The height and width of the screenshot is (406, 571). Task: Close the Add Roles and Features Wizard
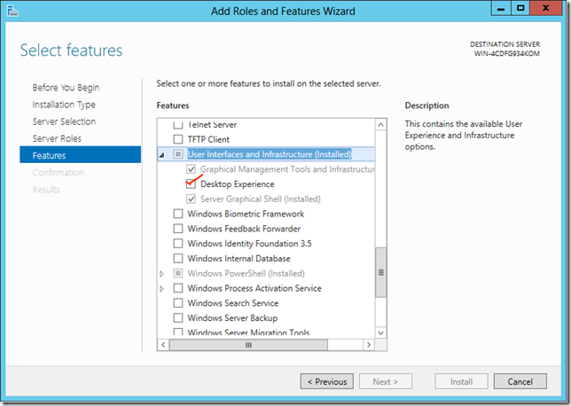coord(545,9)
